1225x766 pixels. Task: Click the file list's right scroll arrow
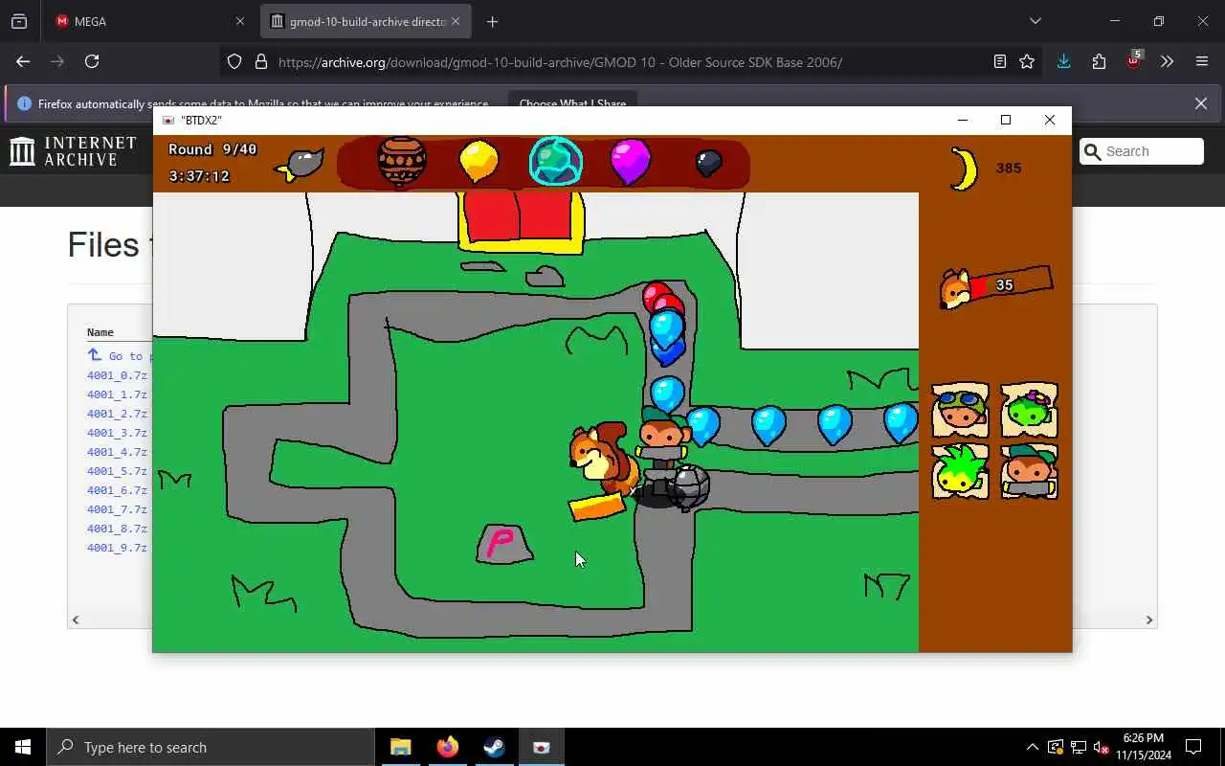[x=1149, y=620]
